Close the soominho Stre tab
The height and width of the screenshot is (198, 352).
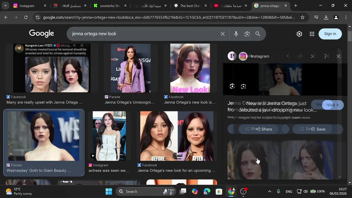[x=125, y=5]
